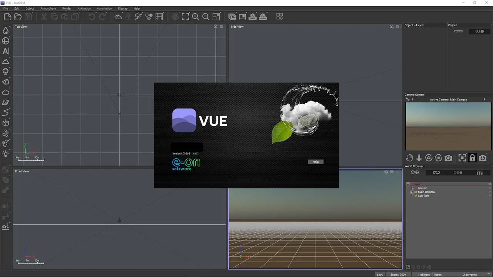Viewport: 493px width, 277px height.
Task: Click the maximize view icon in toolbar
Action: 216,17
